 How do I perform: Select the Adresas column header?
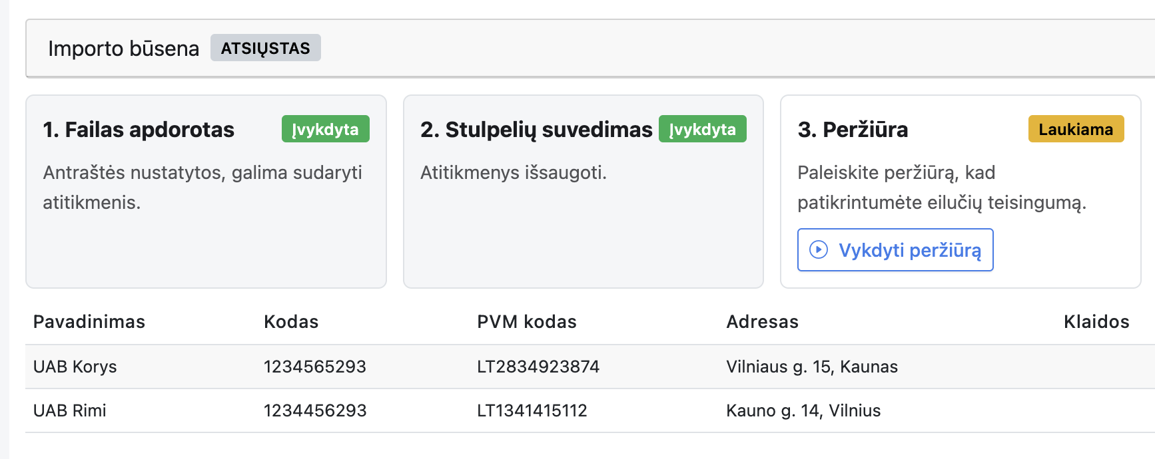pos(762,322)
